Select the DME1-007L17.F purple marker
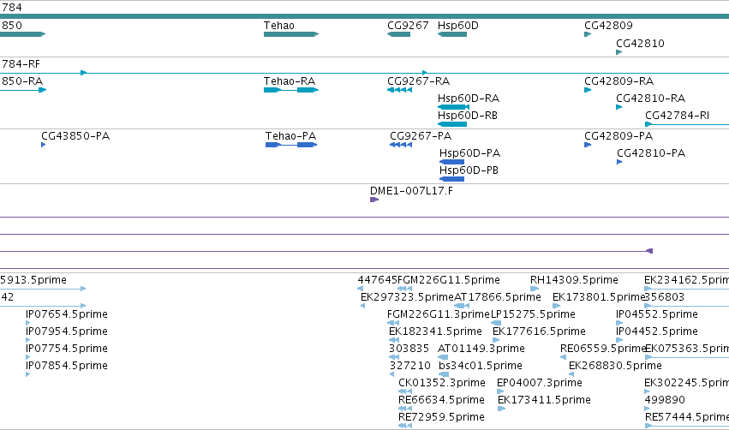The width and height of the screenshot is (729, 430). pos(374,200)
